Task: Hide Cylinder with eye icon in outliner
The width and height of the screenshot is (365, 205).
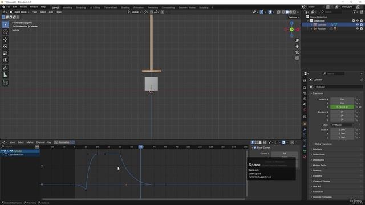Action: [x=358, y=24]
